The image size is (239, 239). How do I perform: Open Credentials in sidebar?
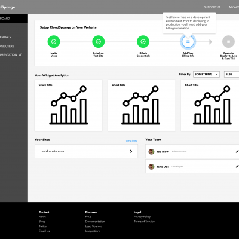[x=5, y=37]
